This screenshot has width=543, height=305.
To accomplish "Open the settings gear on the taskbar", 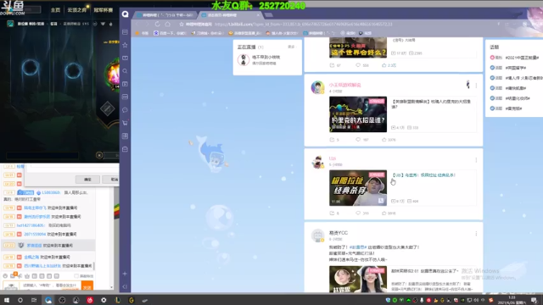I will 104,300.
